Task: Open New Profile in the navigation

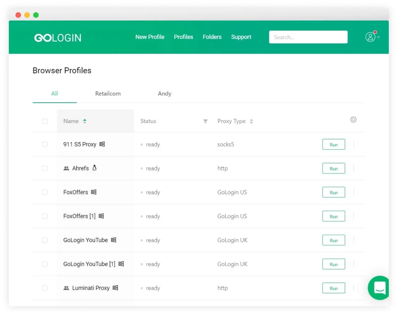Action: point(150,37)
